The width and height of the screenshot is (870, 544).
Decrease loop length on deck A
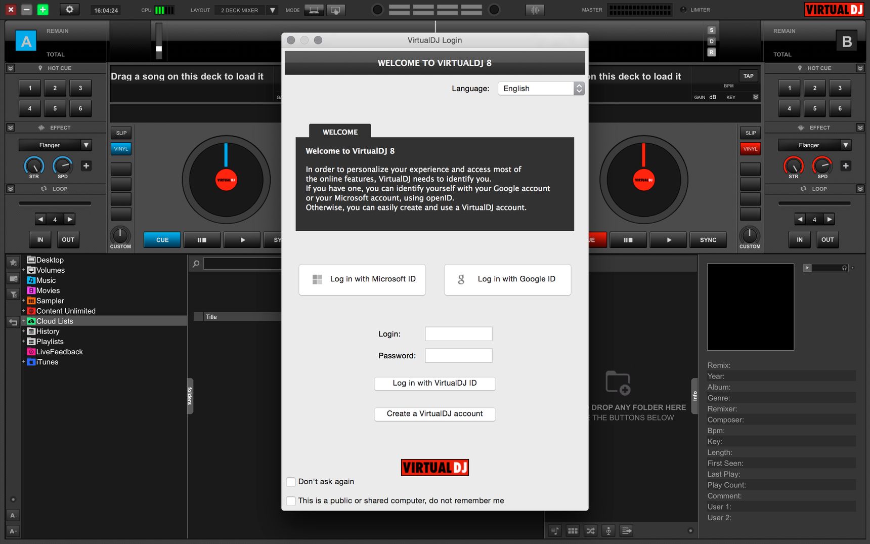tap(41, 219)
